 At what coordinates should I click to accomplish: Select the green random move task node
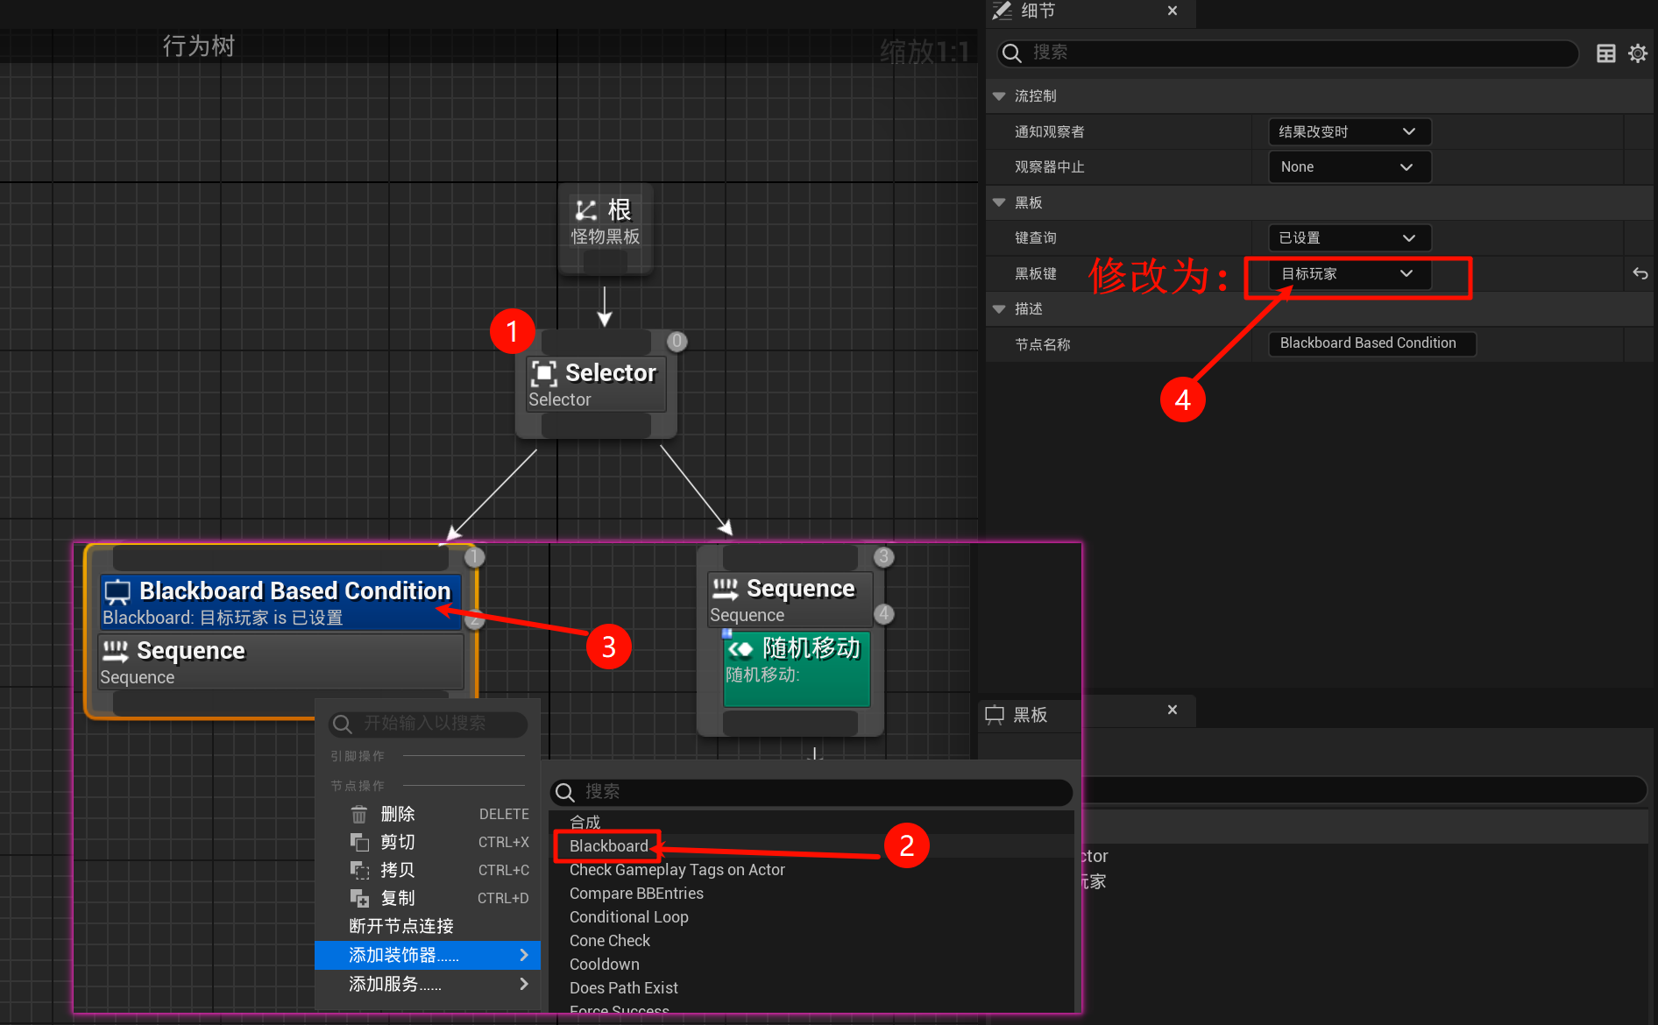pos(796,668)
